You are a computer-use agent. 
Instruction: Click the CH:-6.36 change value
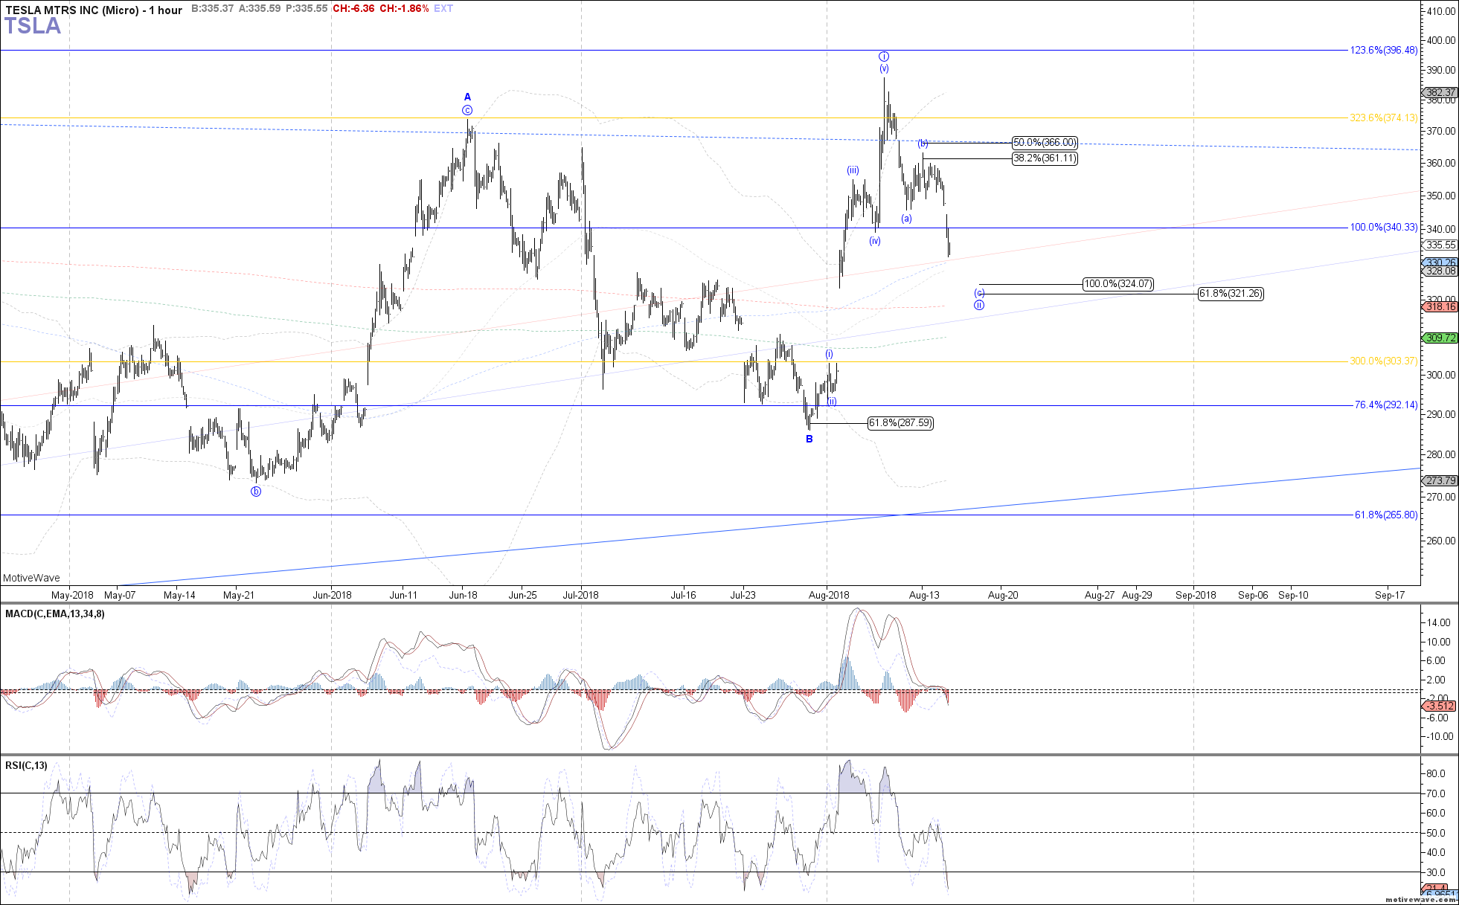pos(353,9)
